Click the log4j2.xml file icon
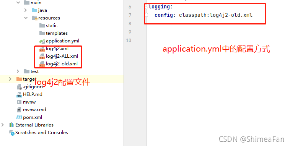Image resolution: width=290 pixels, height=146 pixels. (42, 49)
